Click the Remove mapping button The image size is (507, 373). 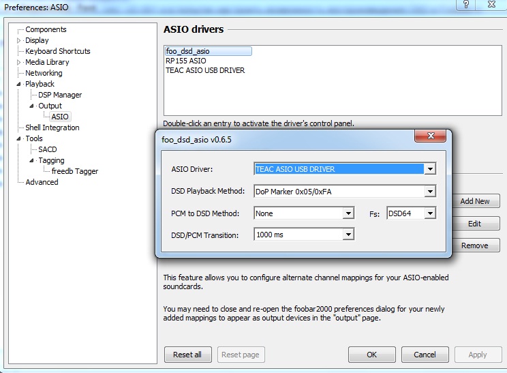pyautogui.click(x=476, y=245)
